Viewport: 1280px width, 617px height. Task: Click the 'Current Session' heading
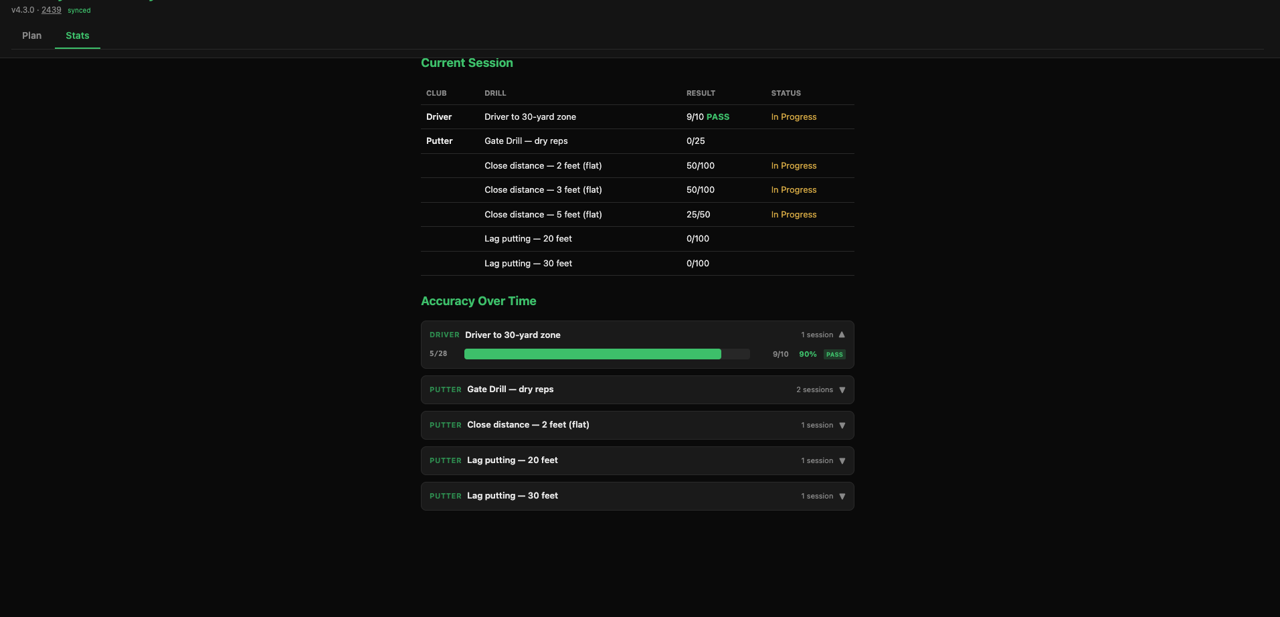(x=467, y=63)
